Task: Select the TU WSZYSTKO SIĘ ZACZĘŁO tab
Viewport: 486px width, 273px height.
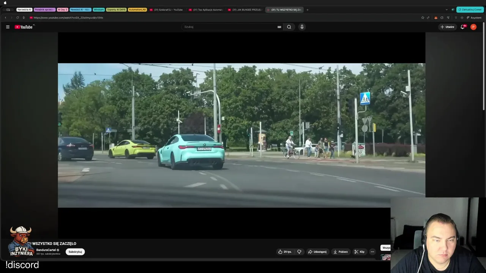Action: click(x=284, y=9)
